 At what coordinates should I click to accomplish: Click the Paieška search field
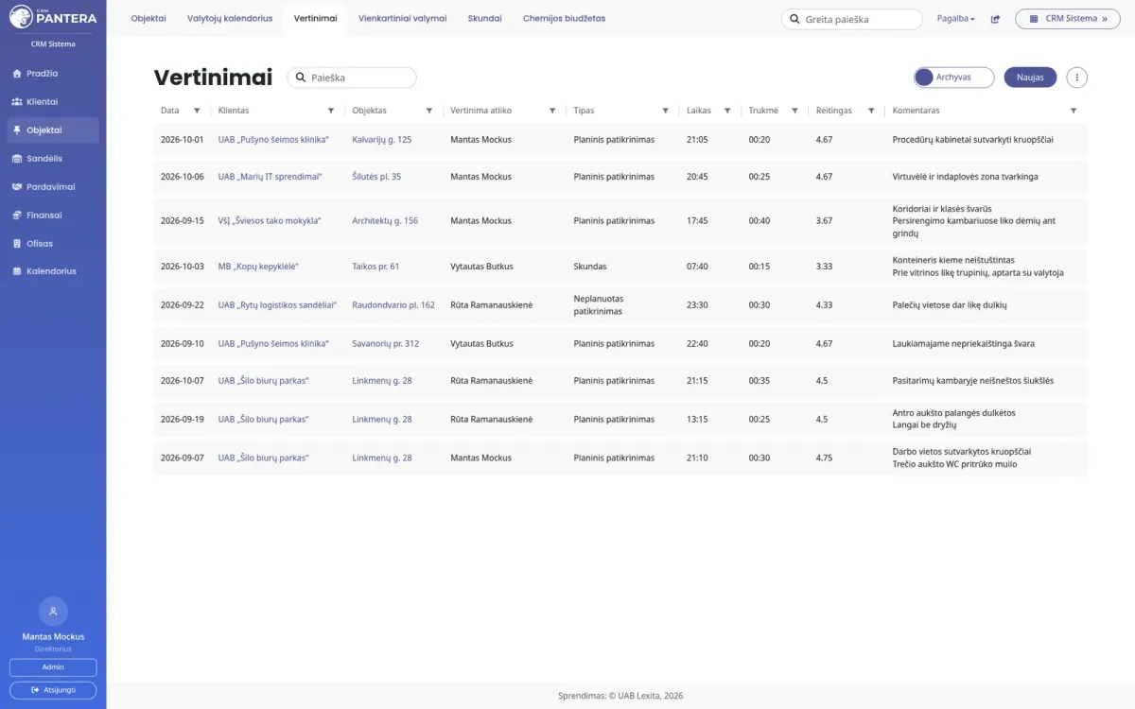click(352, 78)
